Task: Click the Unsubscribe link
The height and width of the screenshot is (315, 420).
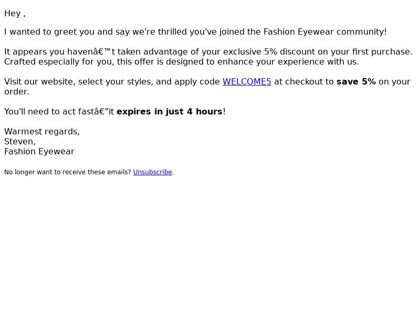Action: (x=152, y=172)
